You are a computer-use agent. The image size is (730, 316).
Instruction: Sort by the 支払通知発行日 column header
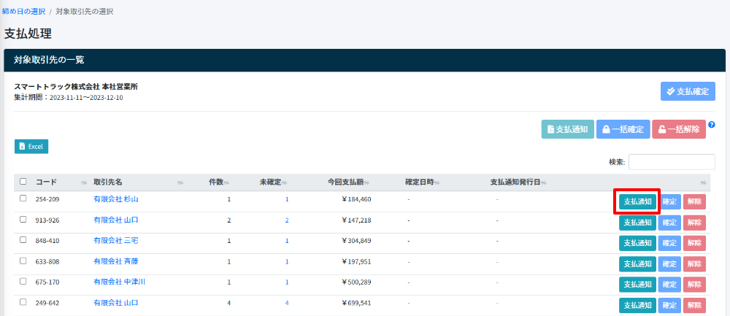tap(518, 182)
